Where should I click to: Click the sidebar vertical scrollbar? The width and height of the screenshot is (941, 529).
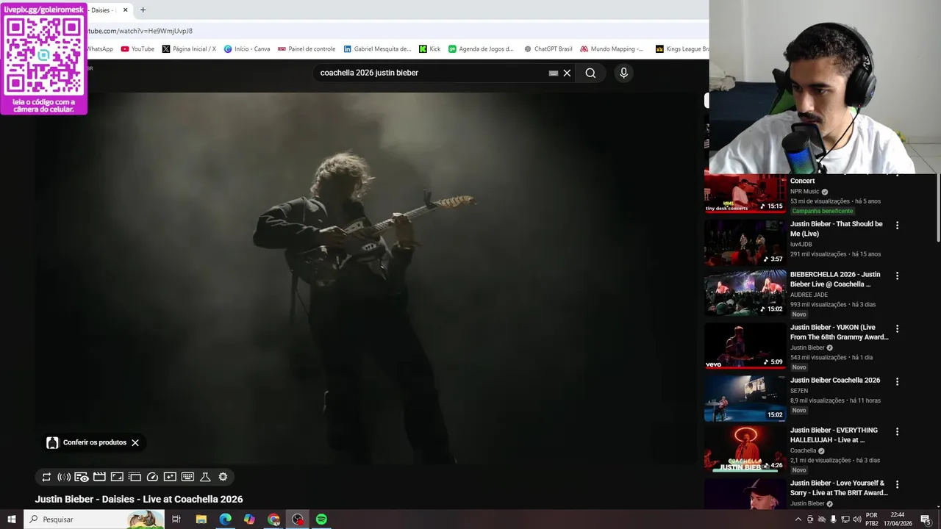click(937, 207)
